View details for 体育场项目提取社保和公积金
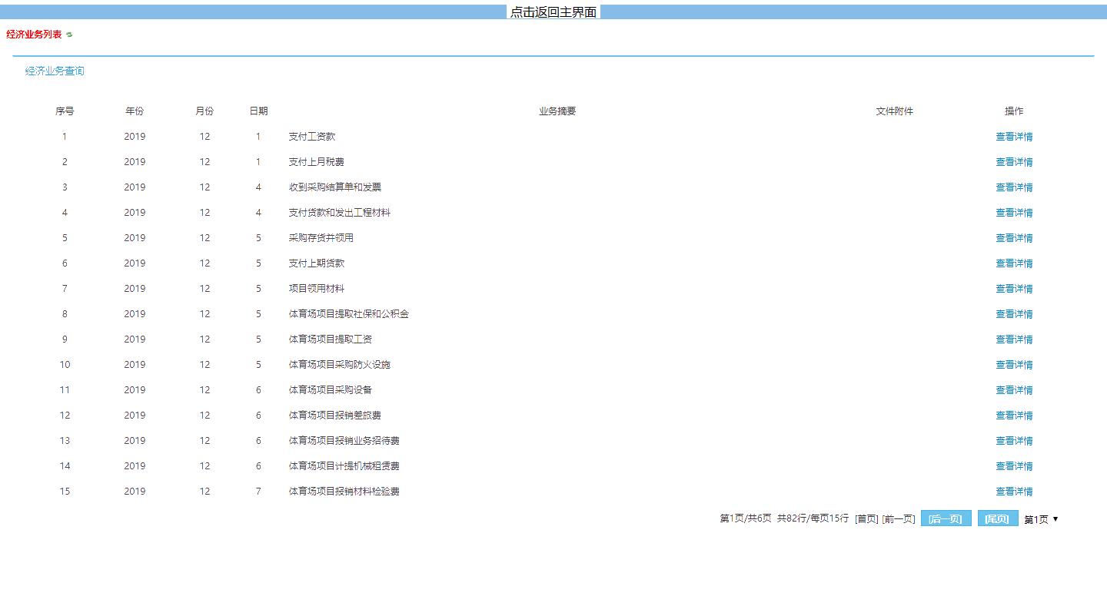 coord(1014,314)
